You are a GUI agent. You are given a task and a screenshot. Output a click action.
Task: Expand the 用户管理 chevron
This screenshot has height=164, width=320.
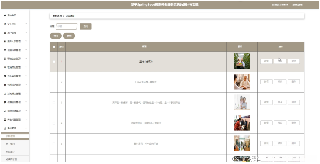26,33
